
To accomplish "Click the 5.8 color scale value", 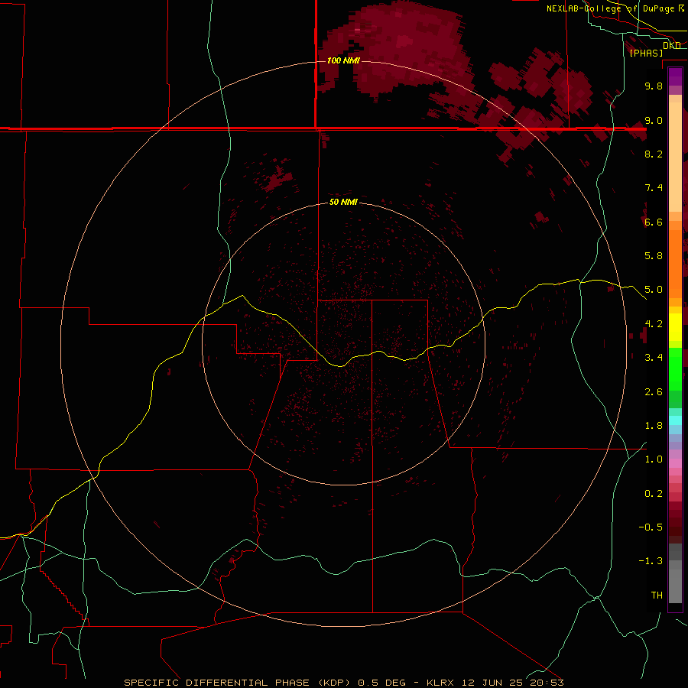I will pos(654,256).
